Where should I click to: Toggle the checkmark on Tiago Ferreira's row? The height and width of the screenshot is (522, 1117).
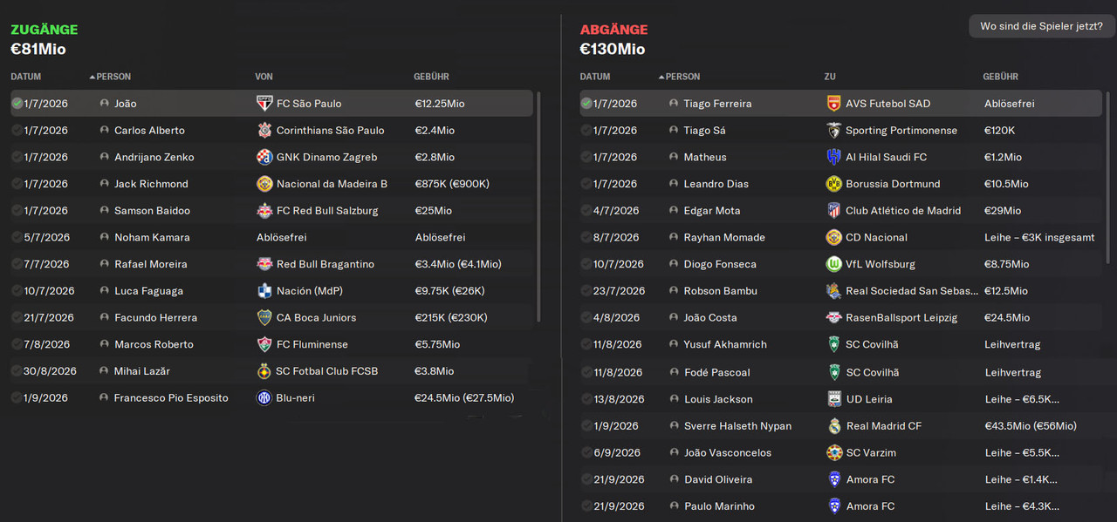pos(586,104)
